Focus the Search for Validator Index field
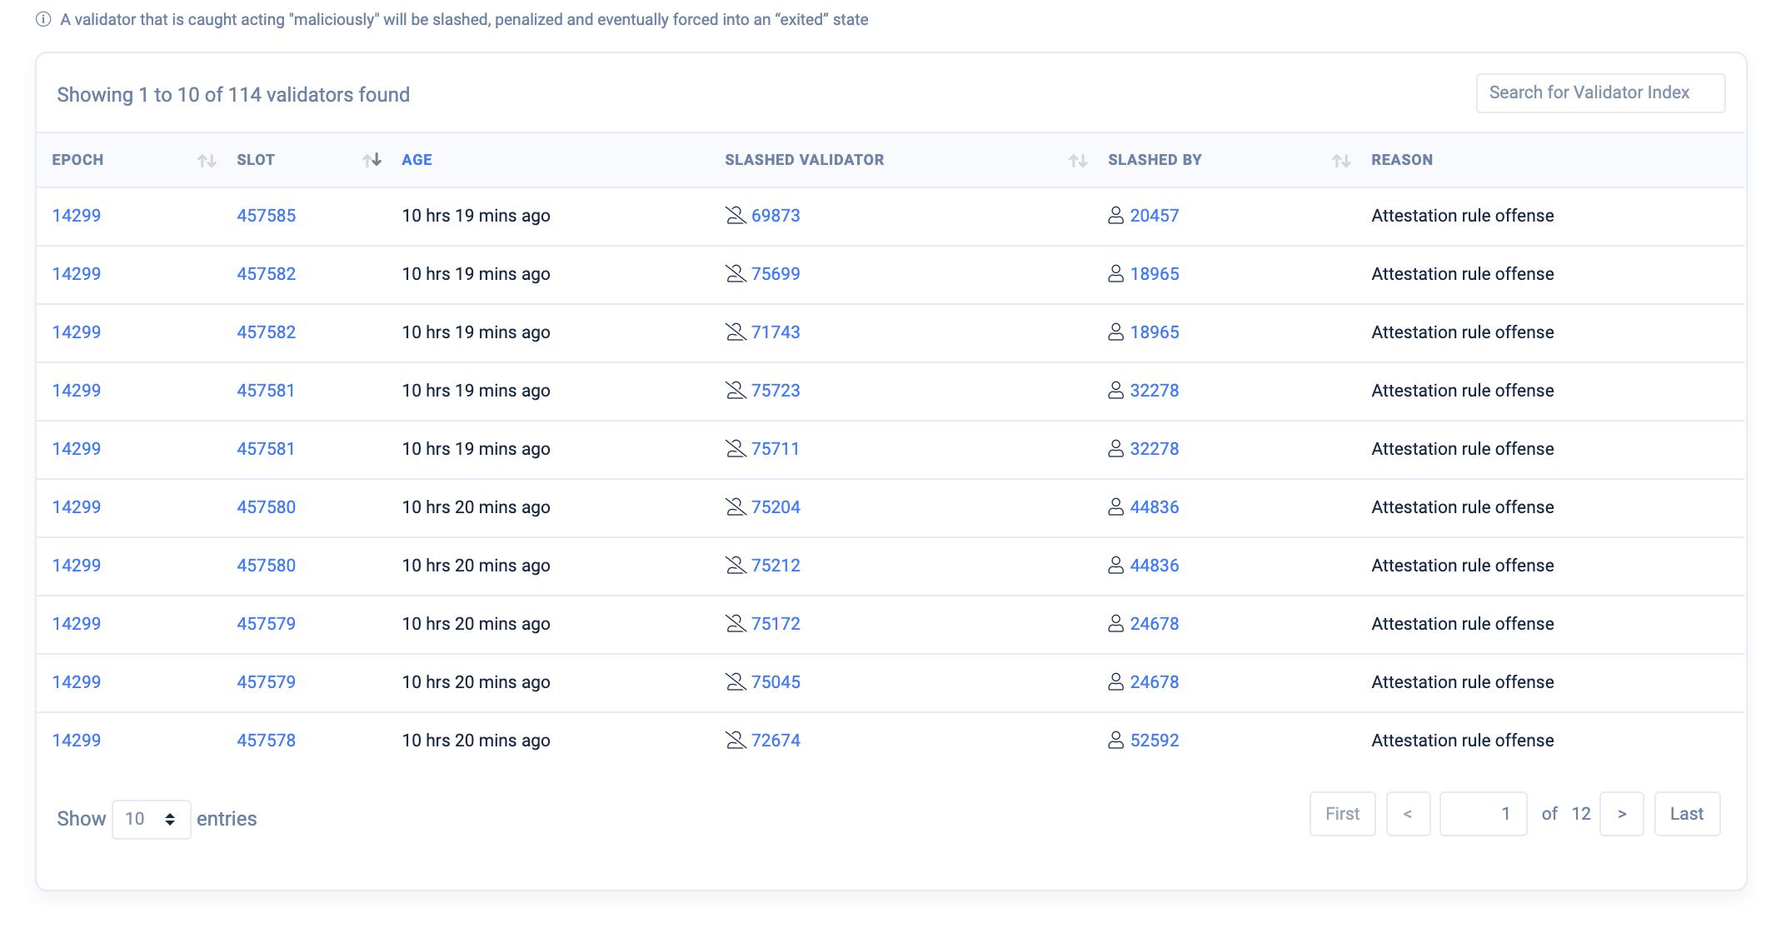Viewport: 1791px width, 928px height. tap(1599, 92)
